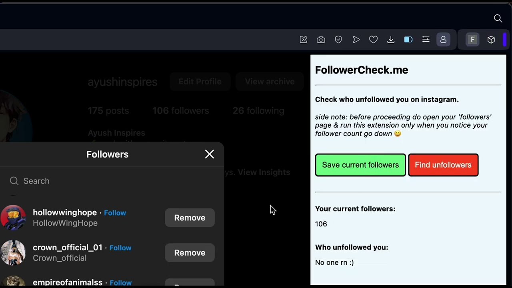Remove crown_official_01 from followers
Image resolution: width=512 pixels, height=288 pixels.
[x=190, y=253]
